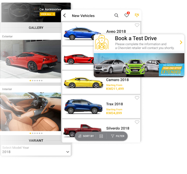The height and width of the screenshot is (174, 187).
Task: Favorite the Aveo 2018 heart icon
Action: pyautogui.click(x=137, y=25)
